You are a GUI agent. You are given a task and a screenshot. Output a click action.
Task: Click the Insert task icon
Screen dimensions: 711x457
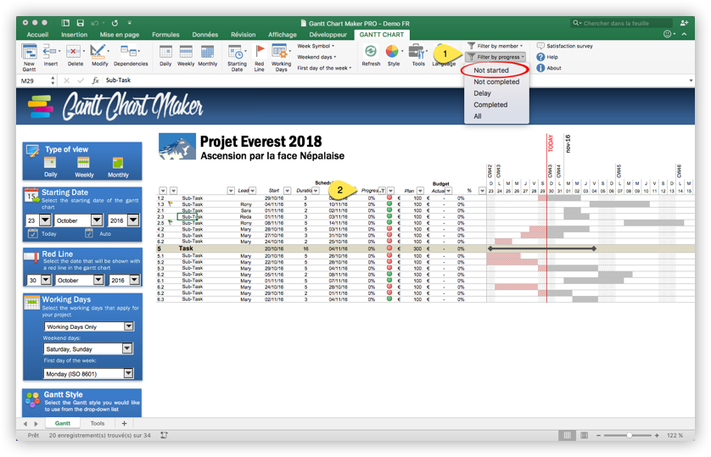pyautogui.click(x=50, y=52)
